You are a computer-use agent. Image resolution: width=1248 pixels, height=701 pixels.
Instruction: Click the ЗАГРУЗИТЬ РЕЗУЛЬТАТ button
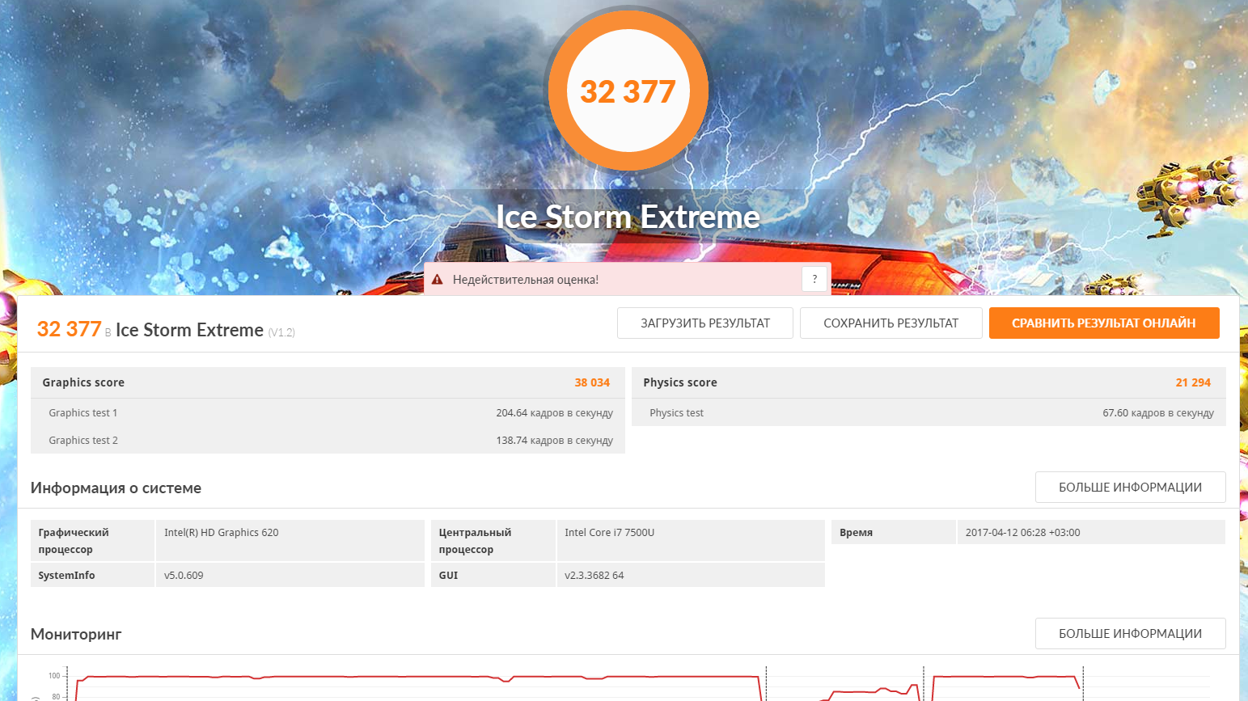pyautogui.click(x=705, y=323)
